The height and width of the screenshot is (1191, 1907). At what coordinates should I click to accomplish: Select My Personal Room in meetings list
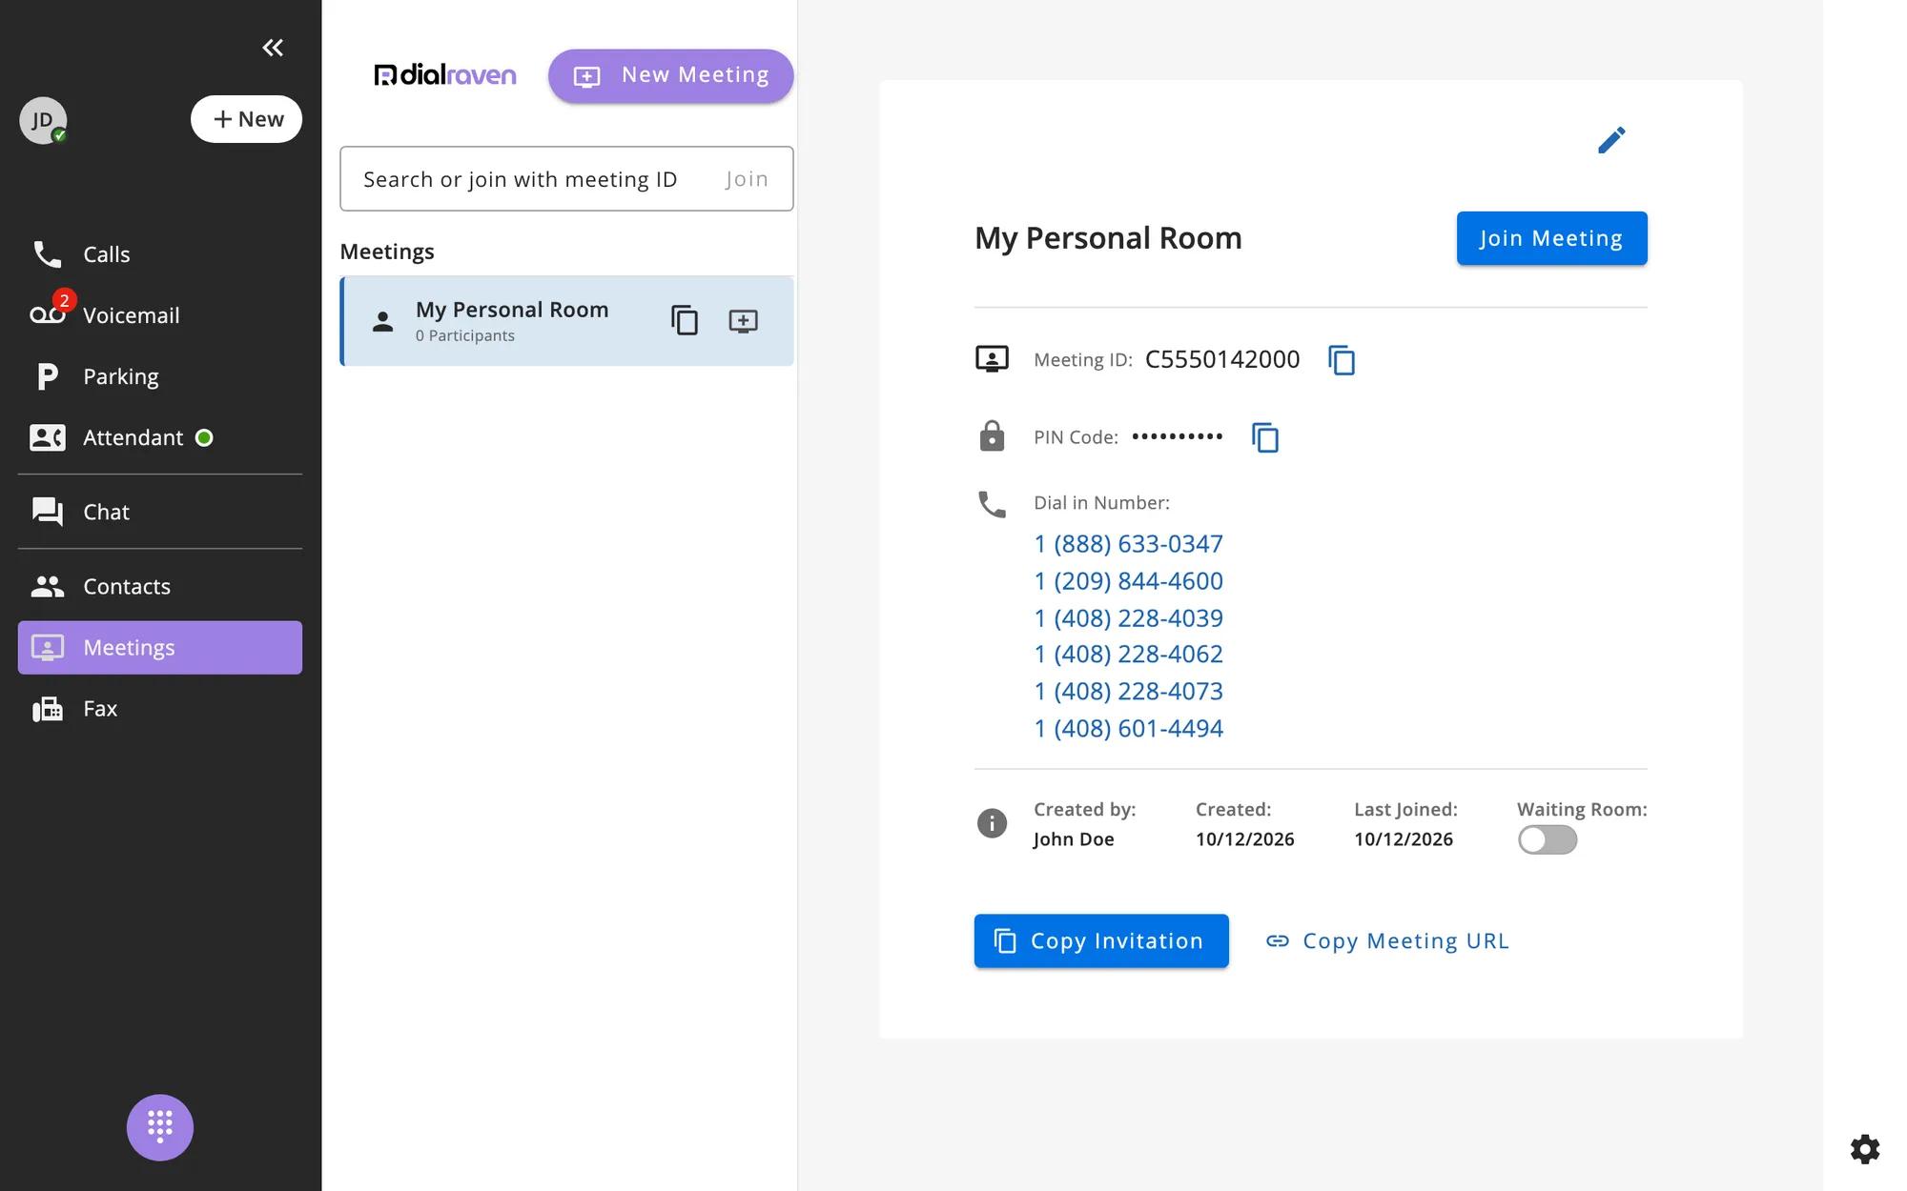point(567,321)
